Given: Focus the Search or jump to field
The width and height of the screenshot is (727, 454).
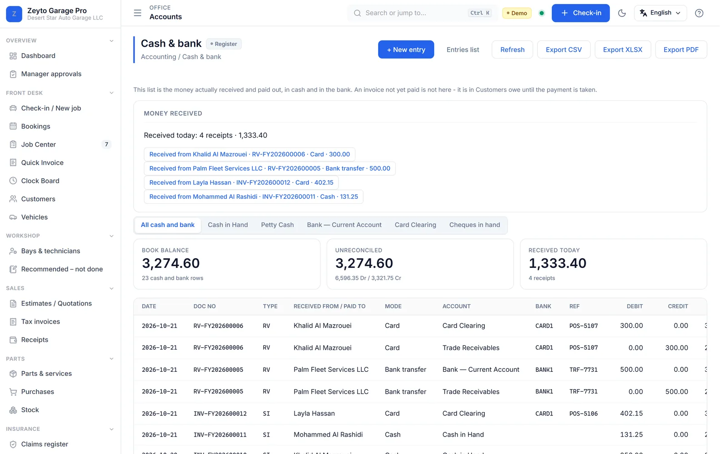Looking at the screenshot, I should 423,13.
